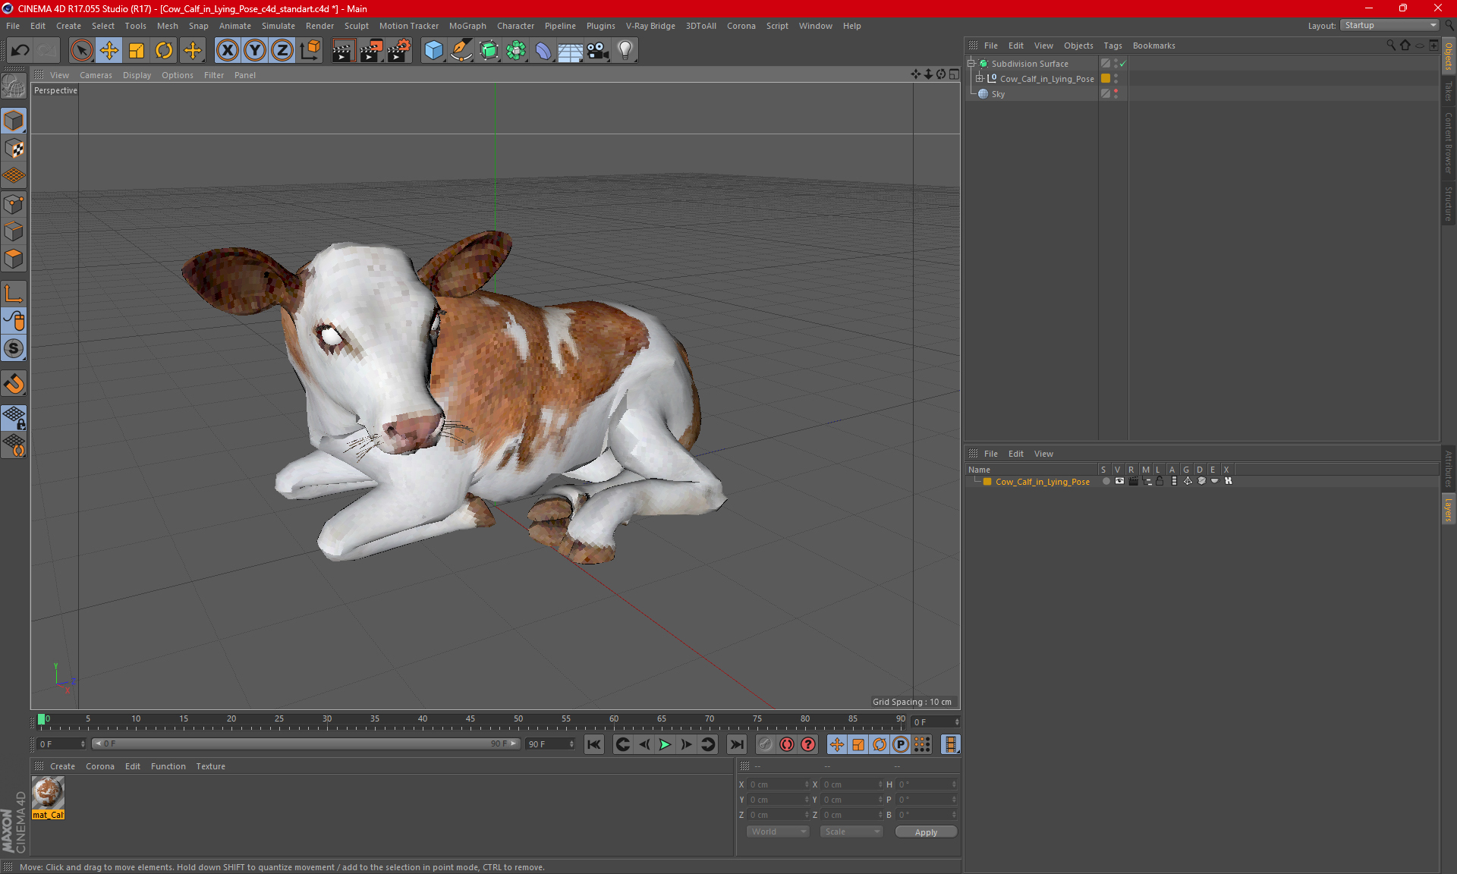Add a Floor environment object
The image size is (1457, 874).
(570, 51)
